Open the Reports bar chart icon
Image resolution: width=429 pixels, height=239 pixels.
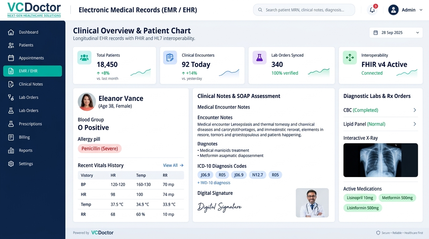(x=11, y=150)
